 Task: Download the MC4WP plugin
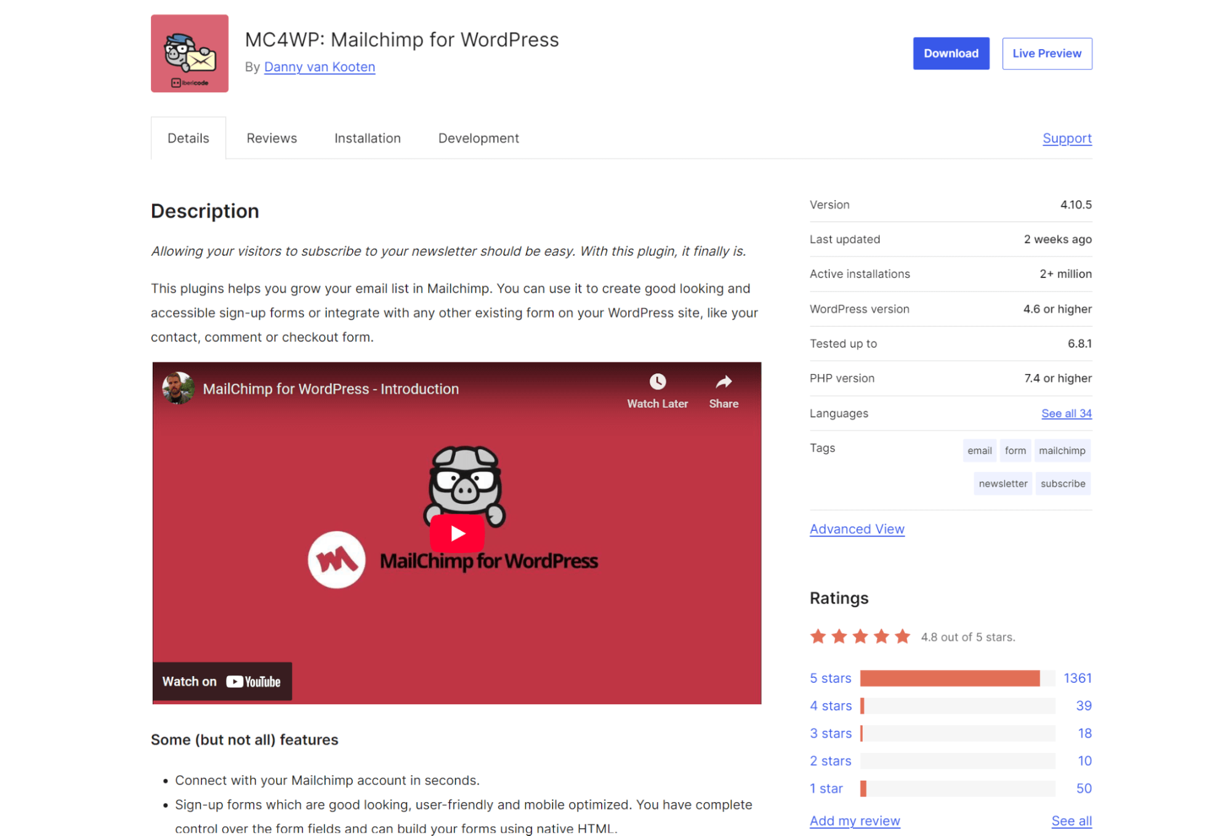950,54
